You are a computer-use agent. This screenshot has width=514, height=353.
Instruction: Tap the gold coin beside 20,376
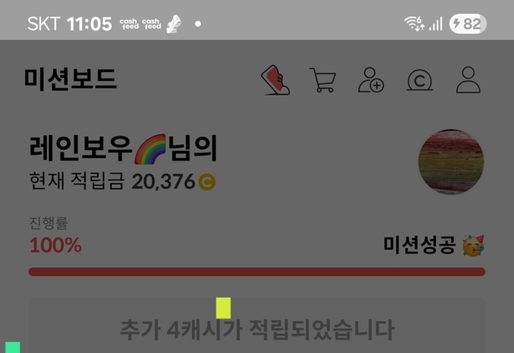pyautogui.click(x=207, y=182)
